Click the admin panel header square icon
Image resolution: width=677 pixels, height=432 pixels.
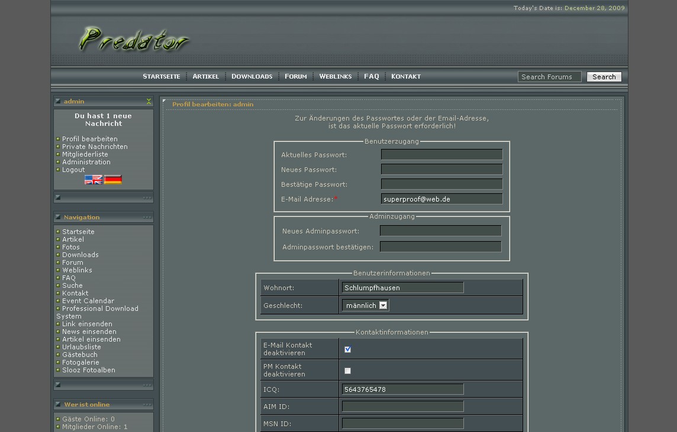pyautogui.click(x=58, y=102)
